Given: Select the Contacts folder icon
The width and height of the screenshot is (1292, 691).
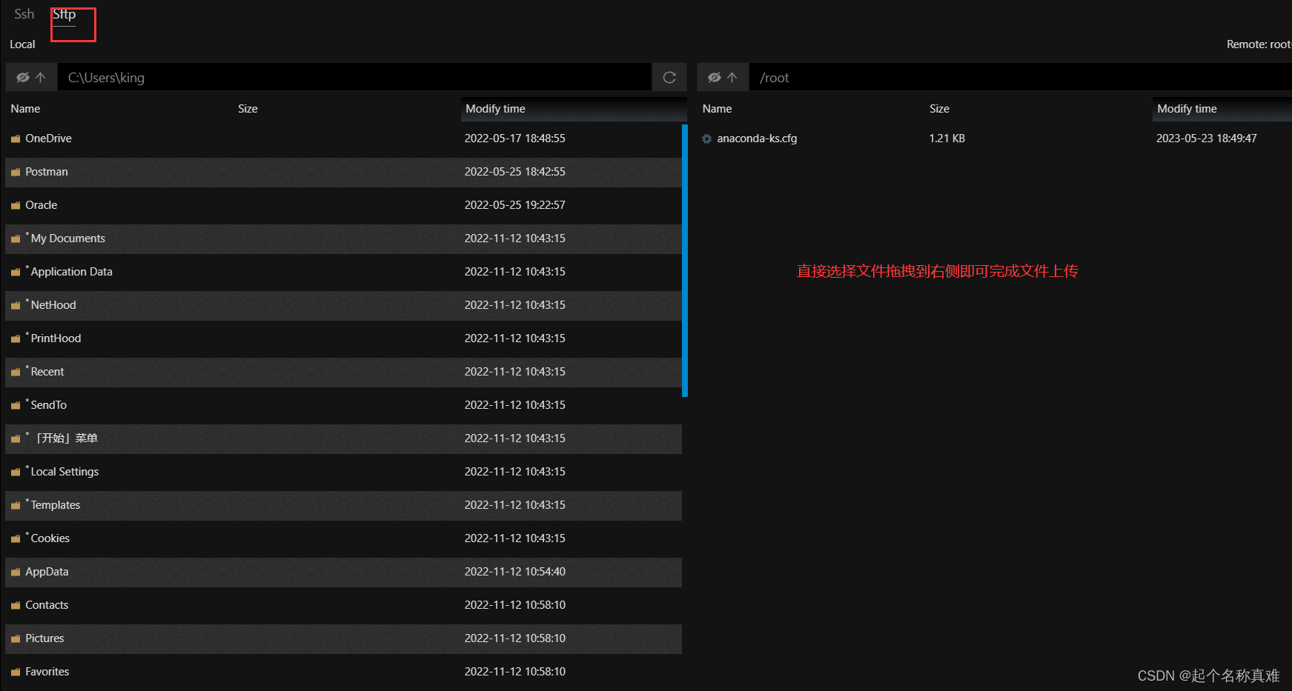Looking at the screenshot, I should (x=16, y=605).
